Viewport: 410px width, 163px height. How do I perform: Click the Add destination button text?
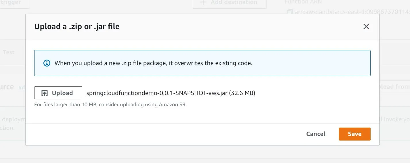234,2
